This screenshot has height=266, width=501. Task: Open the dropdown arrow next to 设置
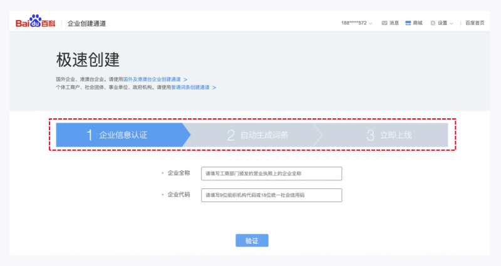click(x=452, y=23)
